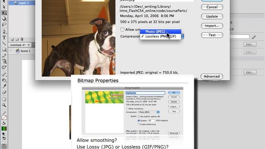
Task: Select the Bone tool
Action: click(x=4, y=74)
